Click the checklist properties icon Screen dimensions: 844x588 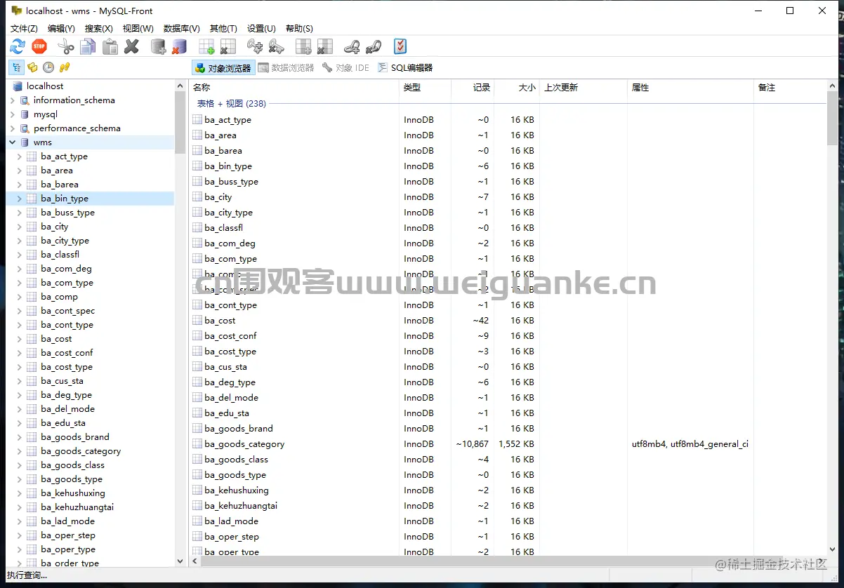click(x=400, y=46)
